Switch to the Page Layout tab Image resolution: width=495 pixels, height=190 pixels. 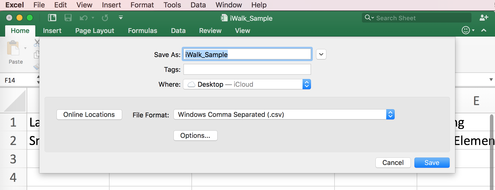pos(95,31)
